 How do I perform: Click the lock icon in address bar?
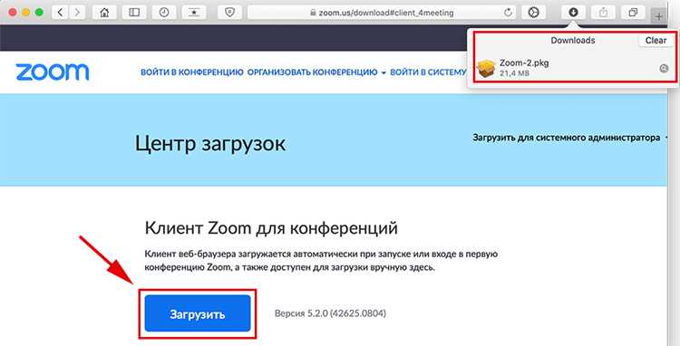click(x=313, y=13)
